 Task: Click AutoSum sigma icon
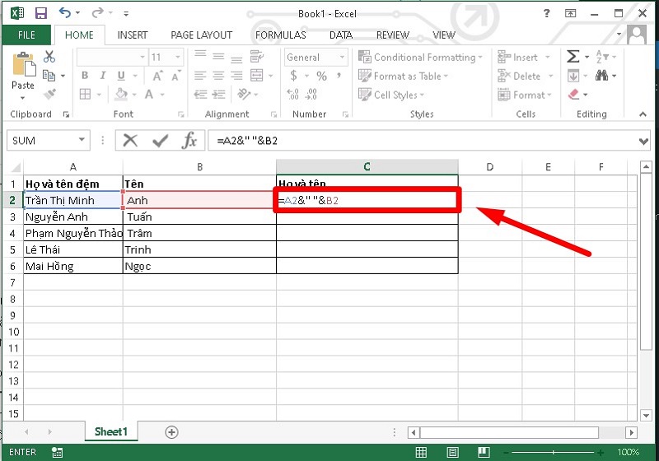pyautogui.click(x=573, y=56)
